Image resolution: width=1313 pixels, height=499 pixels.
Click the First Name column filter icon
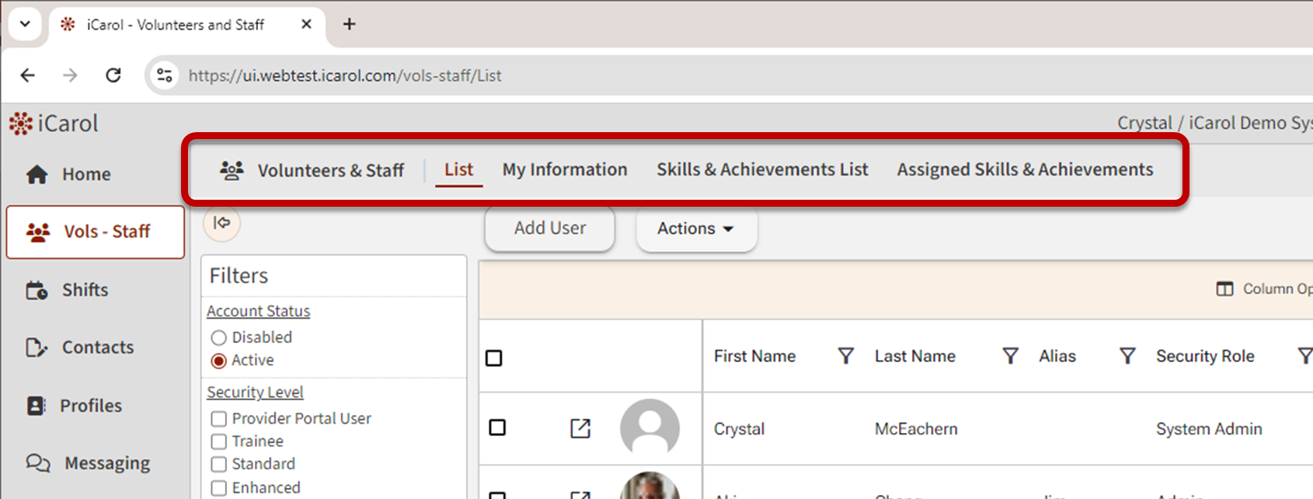(845, 356)
